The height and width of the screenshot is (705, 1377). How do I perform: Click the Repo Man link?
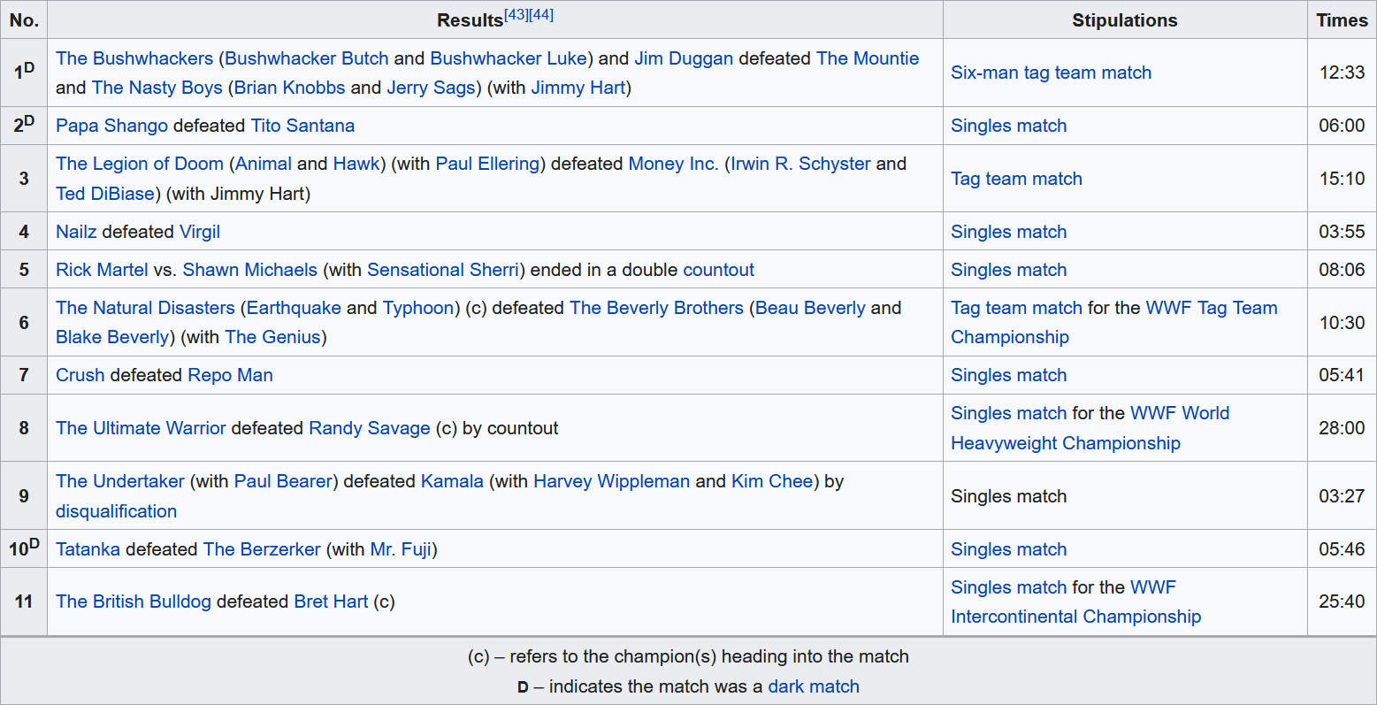pyautogui.click(x=230, y=375)
